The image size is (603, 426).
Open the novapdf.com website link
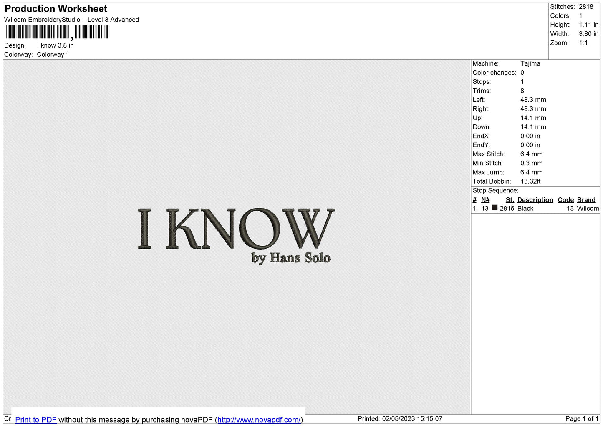tap(259, 420)
